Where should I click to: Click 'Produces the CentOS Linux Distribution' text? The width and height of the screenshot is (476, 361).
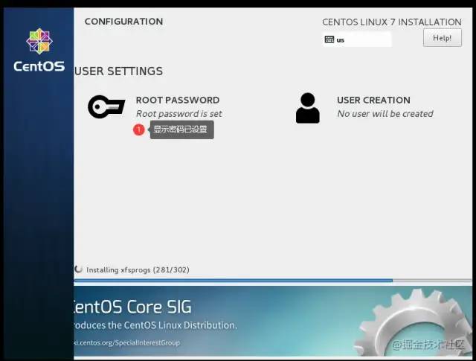pyautogui.click(x=155, y=325)
